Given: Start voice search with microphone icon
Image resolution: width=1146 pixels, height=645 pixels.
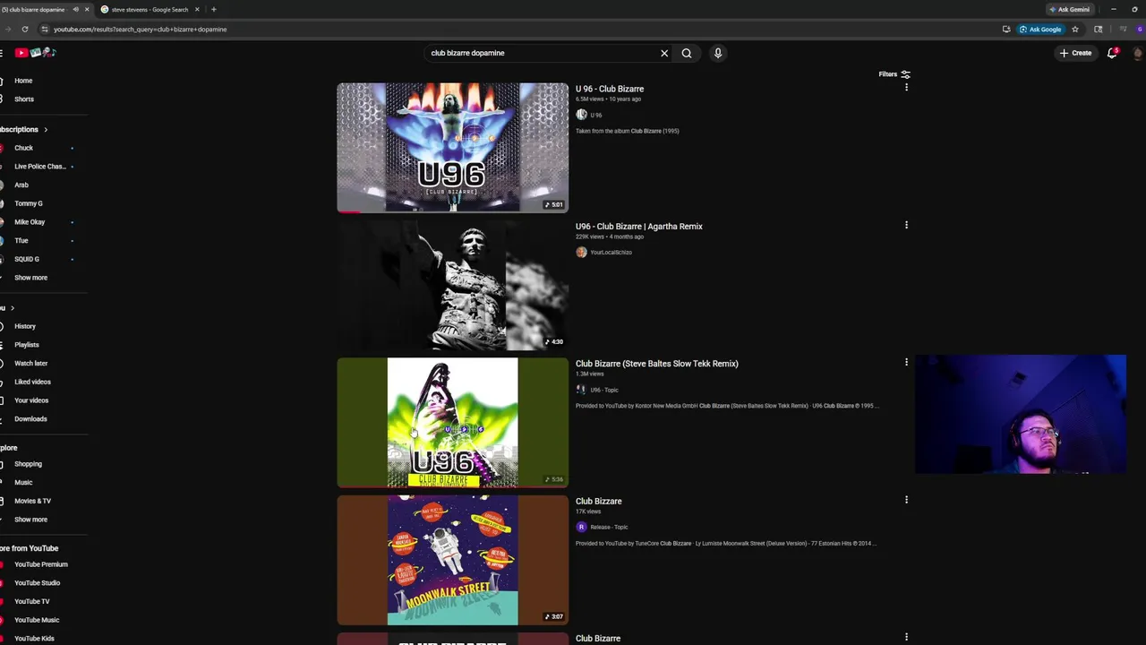Looking at the screenshot, I should point(717,53).
